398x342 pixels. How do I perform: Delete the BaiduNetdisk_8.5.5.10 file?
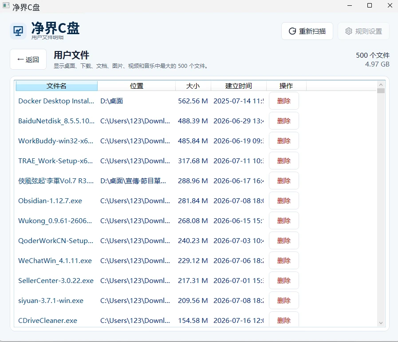[284, 121]
